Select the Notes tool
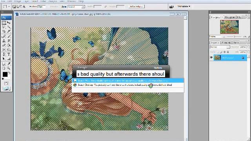The image size is (251, 141). pyautogui.click(x=4, y=64)
